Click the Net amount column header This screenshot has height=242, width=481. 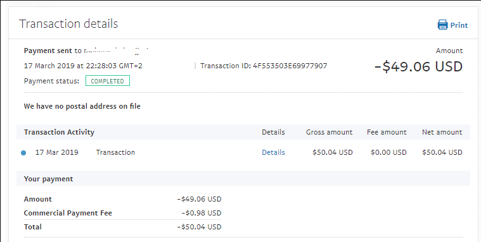(442, 132)
